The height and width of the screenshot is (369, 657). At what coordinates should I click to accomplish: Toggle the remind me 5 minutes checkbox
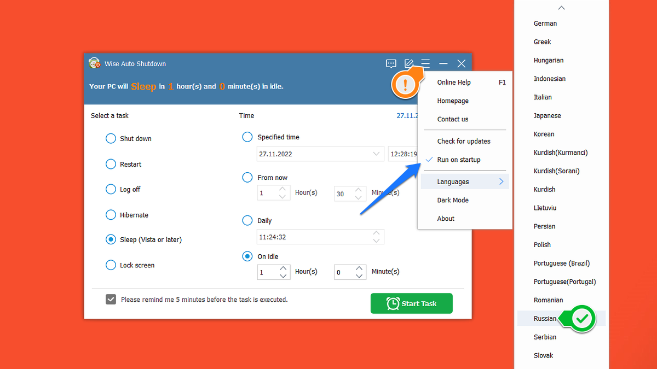point(111,300)
